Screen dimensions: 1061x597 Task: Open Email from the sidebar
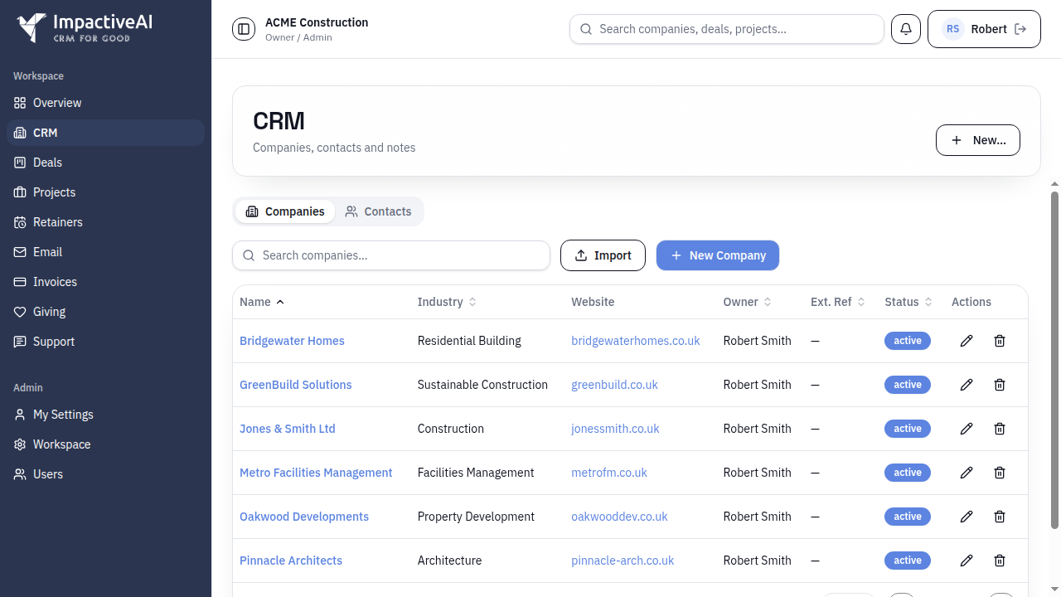point(47,252)
